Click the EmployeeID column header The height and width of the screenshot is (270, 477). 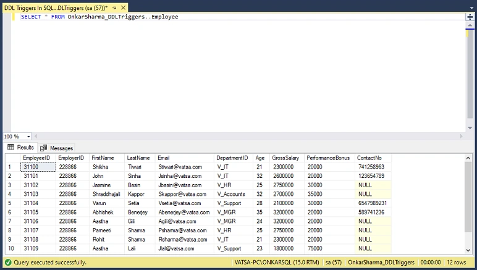tap(38, 158)
